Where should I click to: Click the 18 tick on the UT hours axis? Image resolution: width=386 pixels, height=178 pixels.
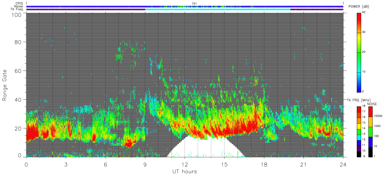click(x=264, y=164)
